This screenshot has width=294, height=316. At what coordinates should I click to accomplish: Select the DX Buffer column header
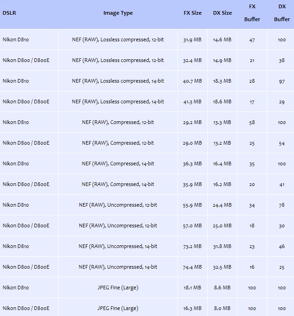282,13
